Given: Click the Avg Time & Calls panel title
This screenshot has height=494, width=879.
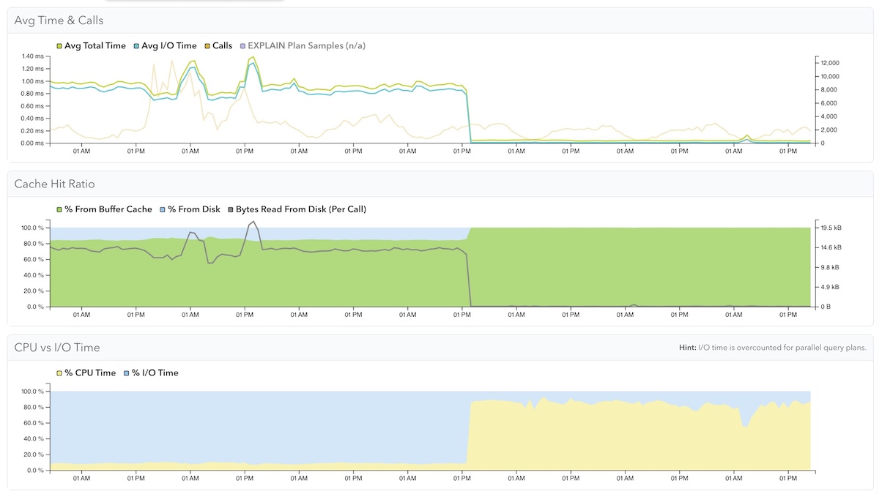Looking at the screenshot, I should (59, 20).
